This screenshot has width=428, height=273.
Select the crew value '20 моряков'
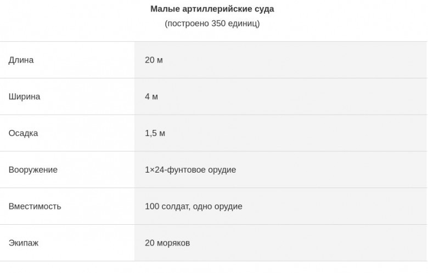[x=167, y=243]
